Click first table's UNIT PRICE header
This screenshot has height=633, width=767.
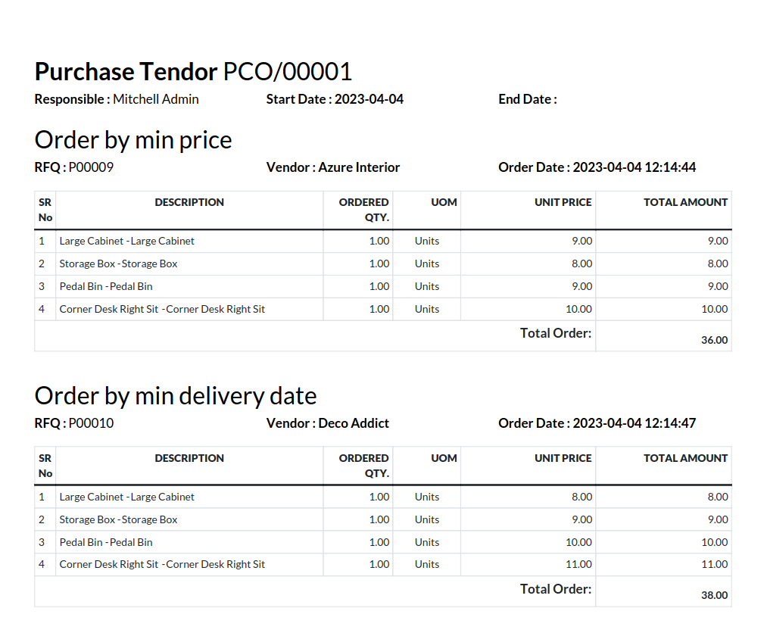pos(563,202)
